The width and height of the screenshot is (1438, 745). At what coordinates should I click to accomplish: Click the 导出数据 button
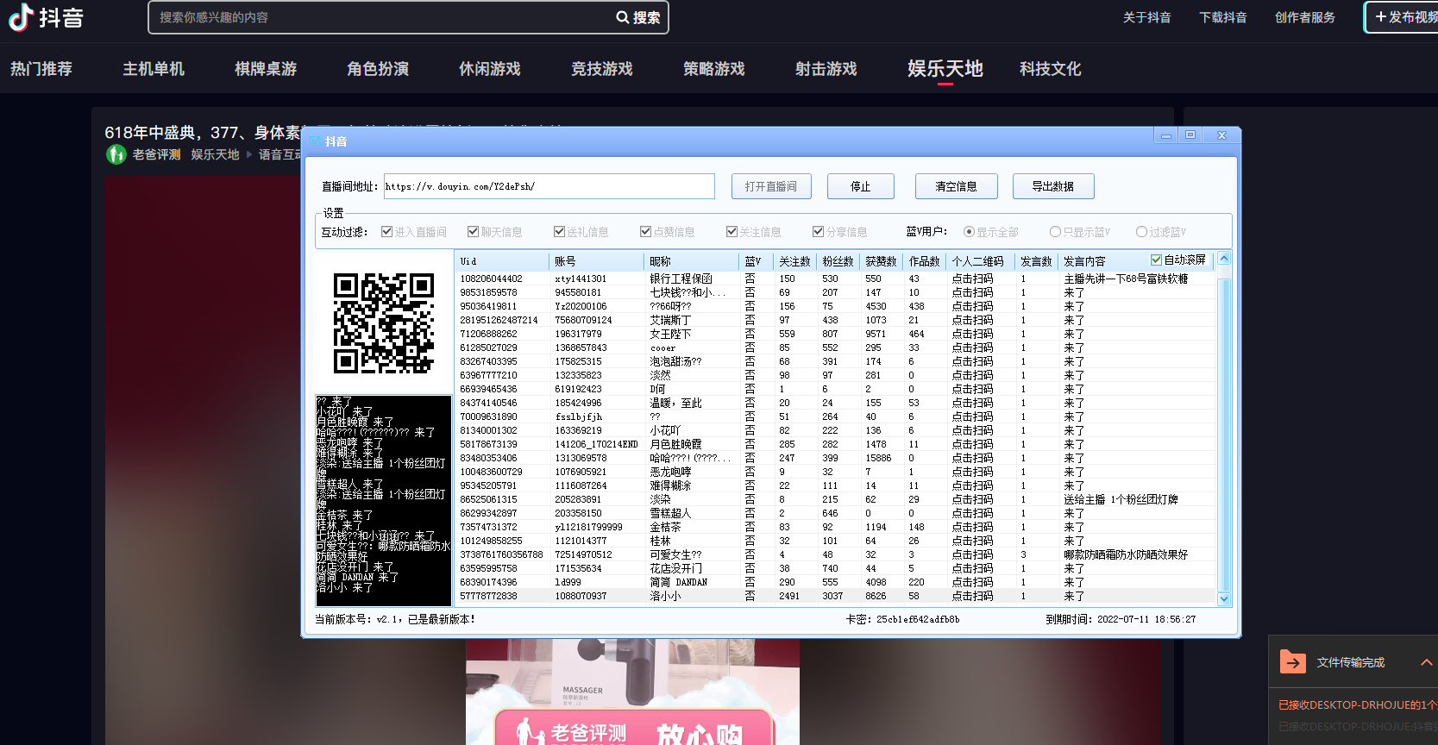click(1053, 186)
